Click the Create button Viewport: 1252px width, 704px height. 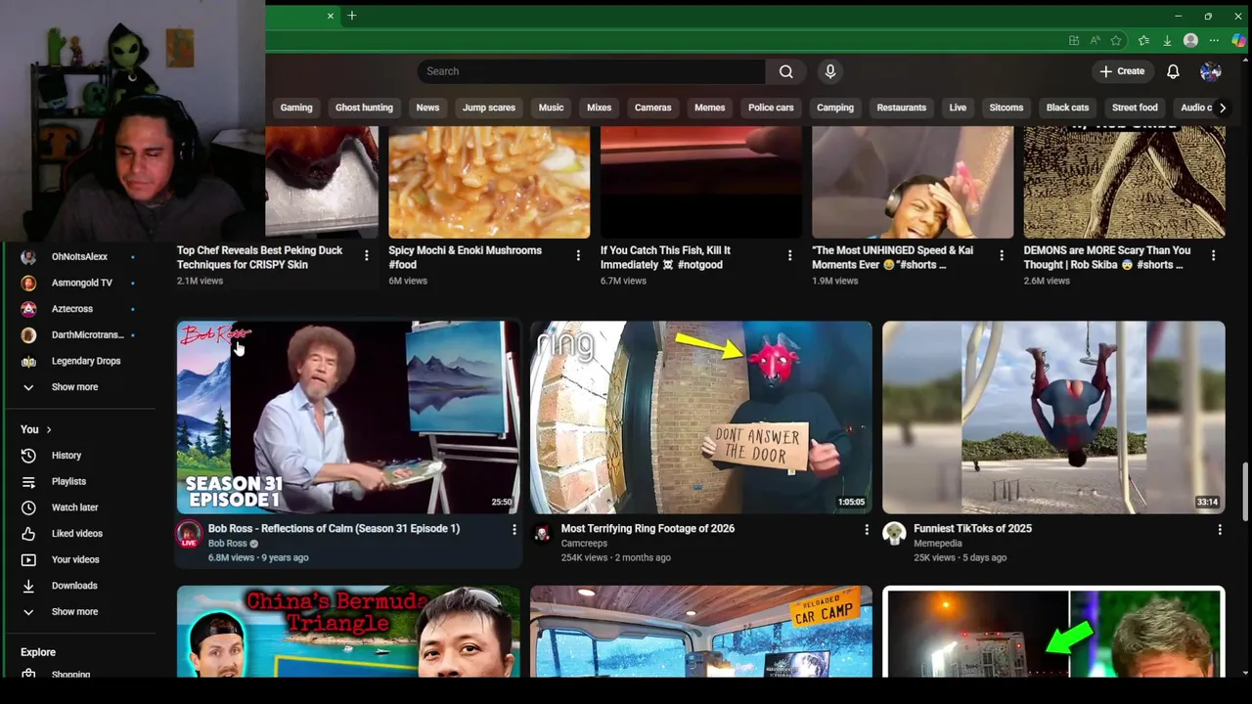coord(1121,71)
